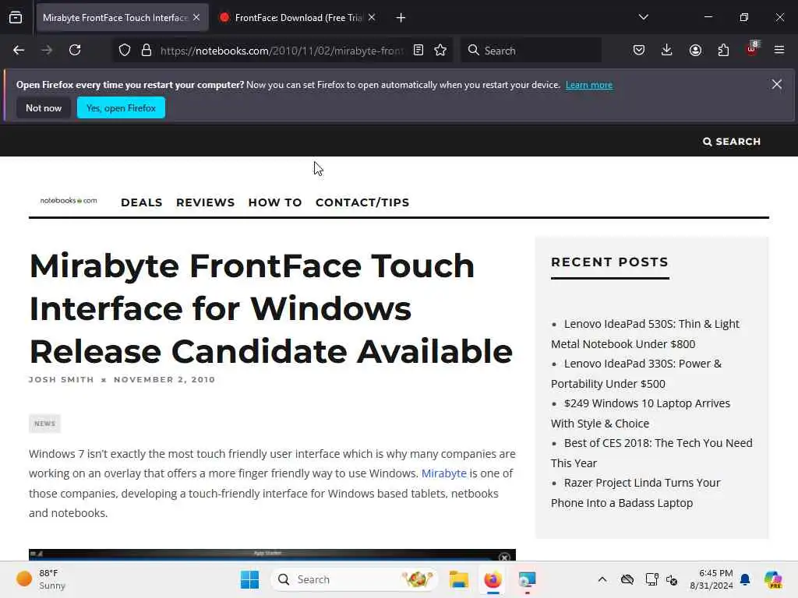List all tabs dropdown arrow
Screen dimensions: 798x598
click(x=643, y=17)
